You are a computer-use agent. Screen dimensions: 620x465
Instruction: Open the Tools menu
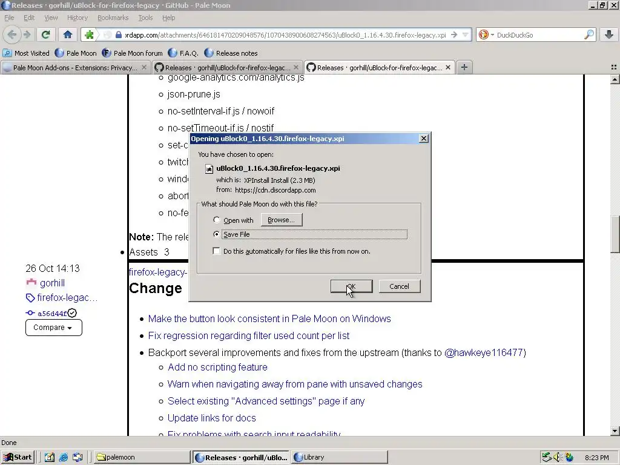(x=145, y=18)
